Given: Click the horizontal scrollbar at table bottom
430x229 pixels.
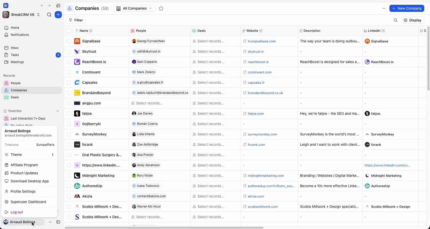Looking at the screenshot, I should 164,228.
